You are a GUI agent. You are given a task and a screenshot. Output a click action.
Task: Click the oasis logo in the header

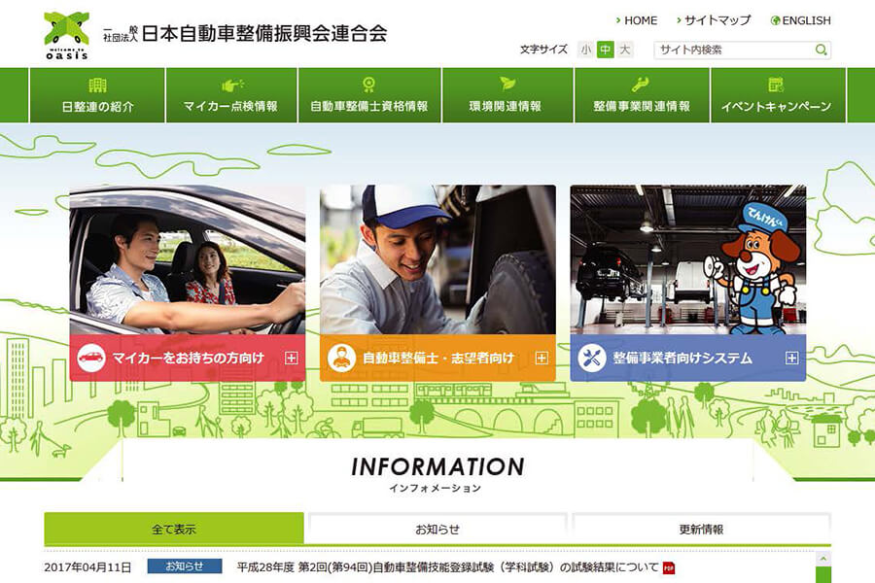click(66, 36)
